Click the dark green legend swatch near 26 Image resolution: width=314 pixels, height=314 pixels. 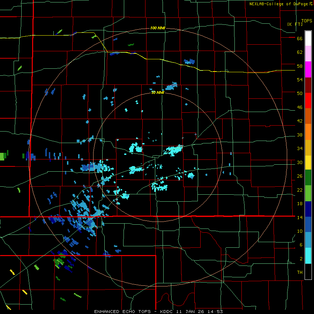click(x=308, y=178)
